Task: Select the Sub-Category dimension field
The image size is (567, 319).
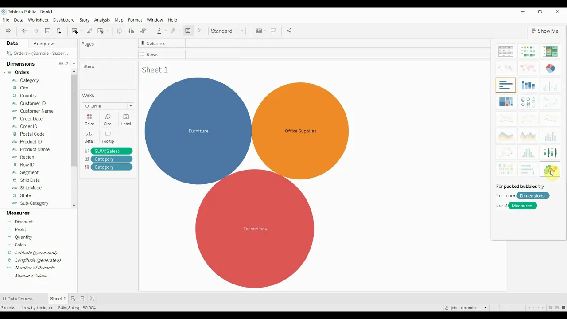Action: tap(34, 203)
